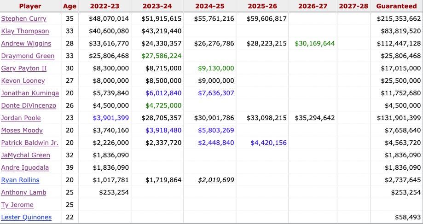Click the Jonathan Kuminga link
Screen dimensions: 423x224
pyautogui.click(x=30, y=93)
